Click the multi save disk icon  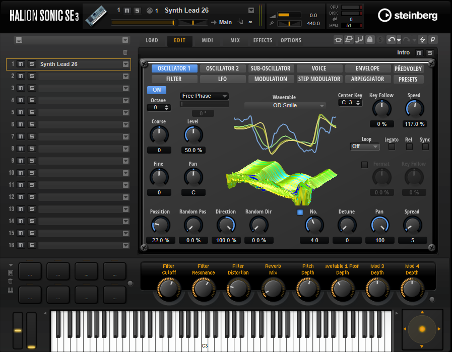pos(19,40)
